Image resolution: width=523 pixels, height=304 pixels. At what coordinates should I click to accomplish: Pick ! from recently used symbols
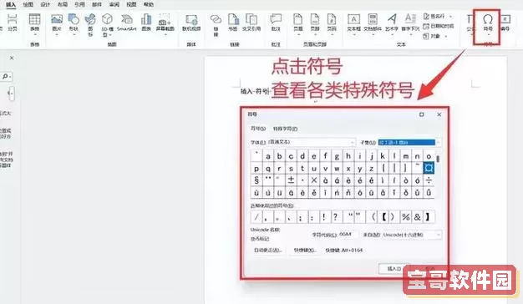pos(323,217)
